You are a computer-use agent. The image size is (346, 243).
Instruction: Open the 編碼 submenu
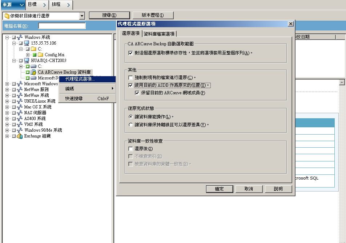point(87,88)
